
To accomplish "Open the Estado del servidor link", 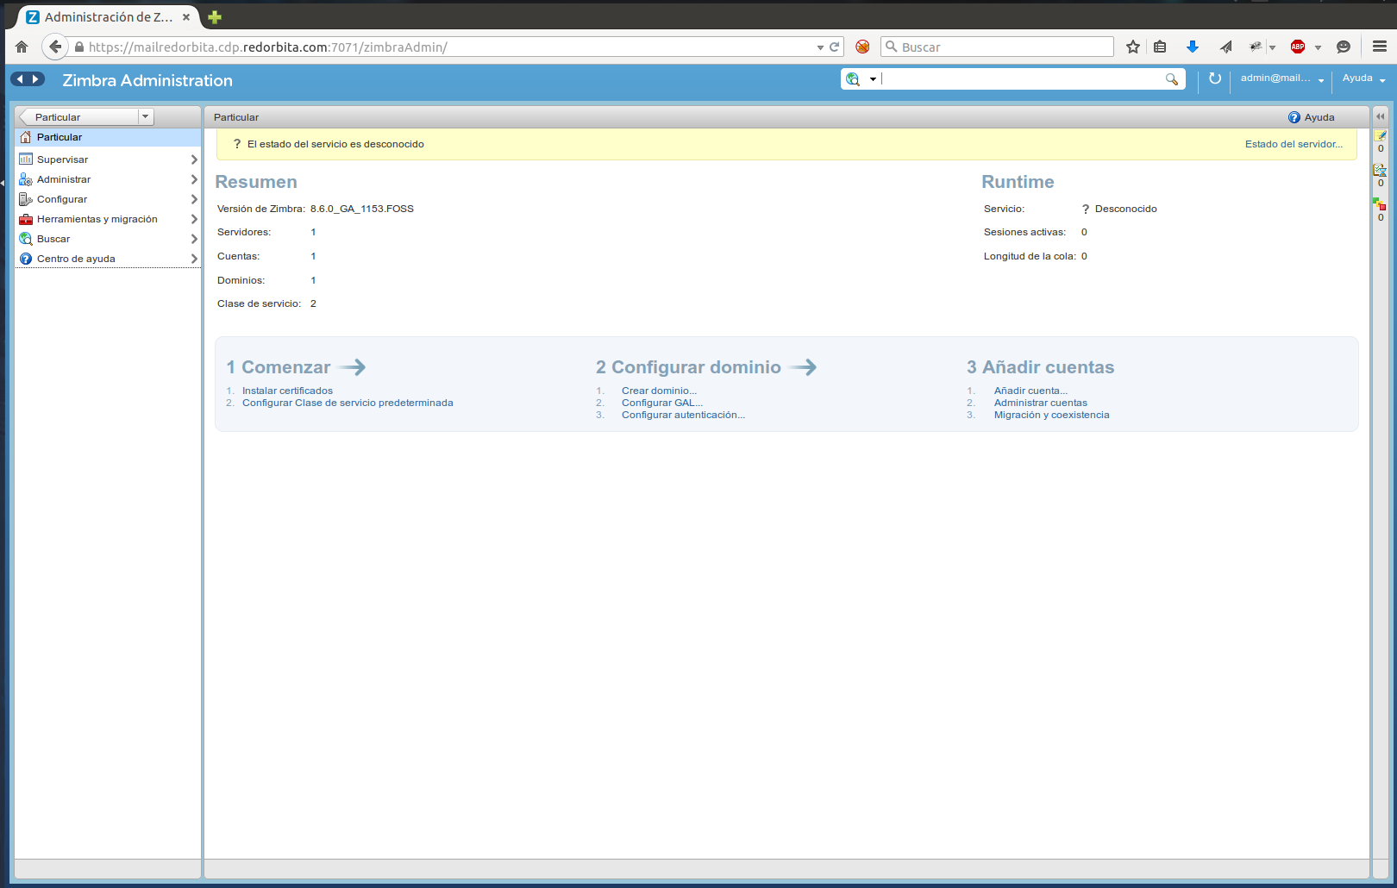I will click(1293, 144).
